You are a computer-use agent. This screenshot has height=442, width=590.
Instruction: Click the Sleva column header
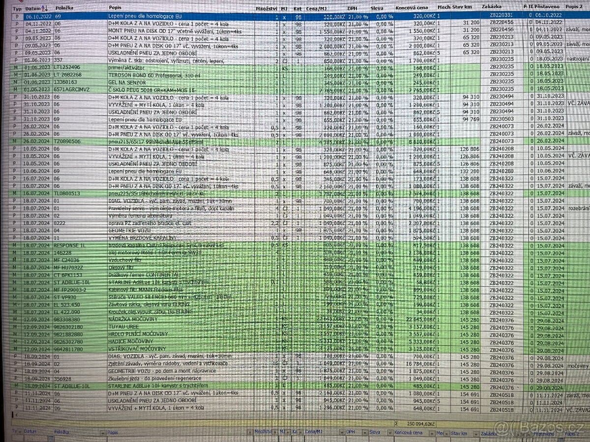pyautogui.click(x=377, y=9)
